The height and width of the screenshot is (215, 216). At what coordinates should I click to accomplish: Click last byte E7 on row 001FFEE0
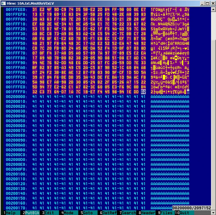click(143, 10)
